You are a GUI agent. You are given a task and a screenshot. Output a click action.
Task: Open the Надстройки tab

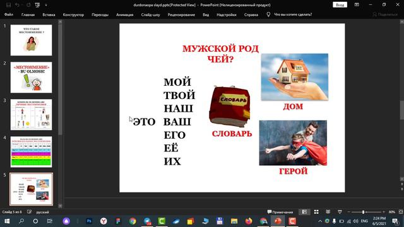tap(227, 15)
